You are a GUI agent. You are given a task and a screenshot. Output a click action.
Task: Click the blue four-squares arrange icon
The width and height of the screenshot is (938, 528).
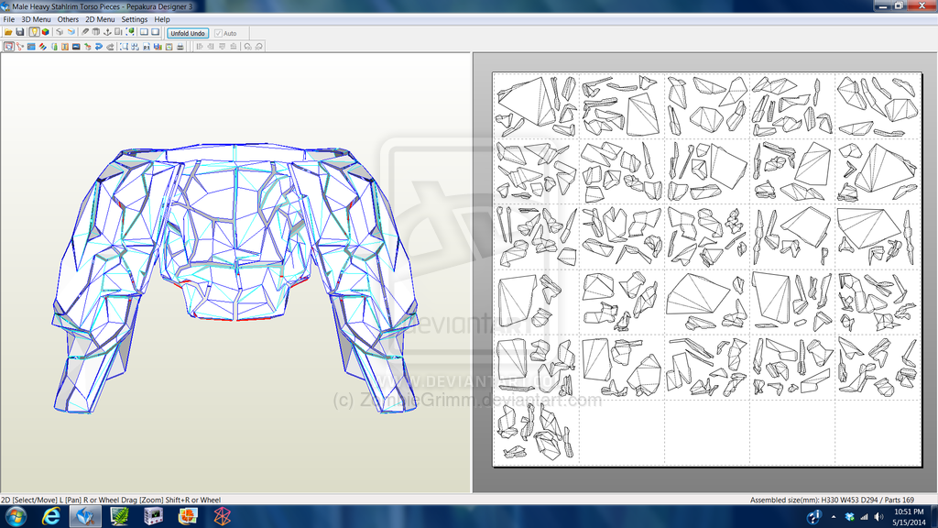[136, 47]
